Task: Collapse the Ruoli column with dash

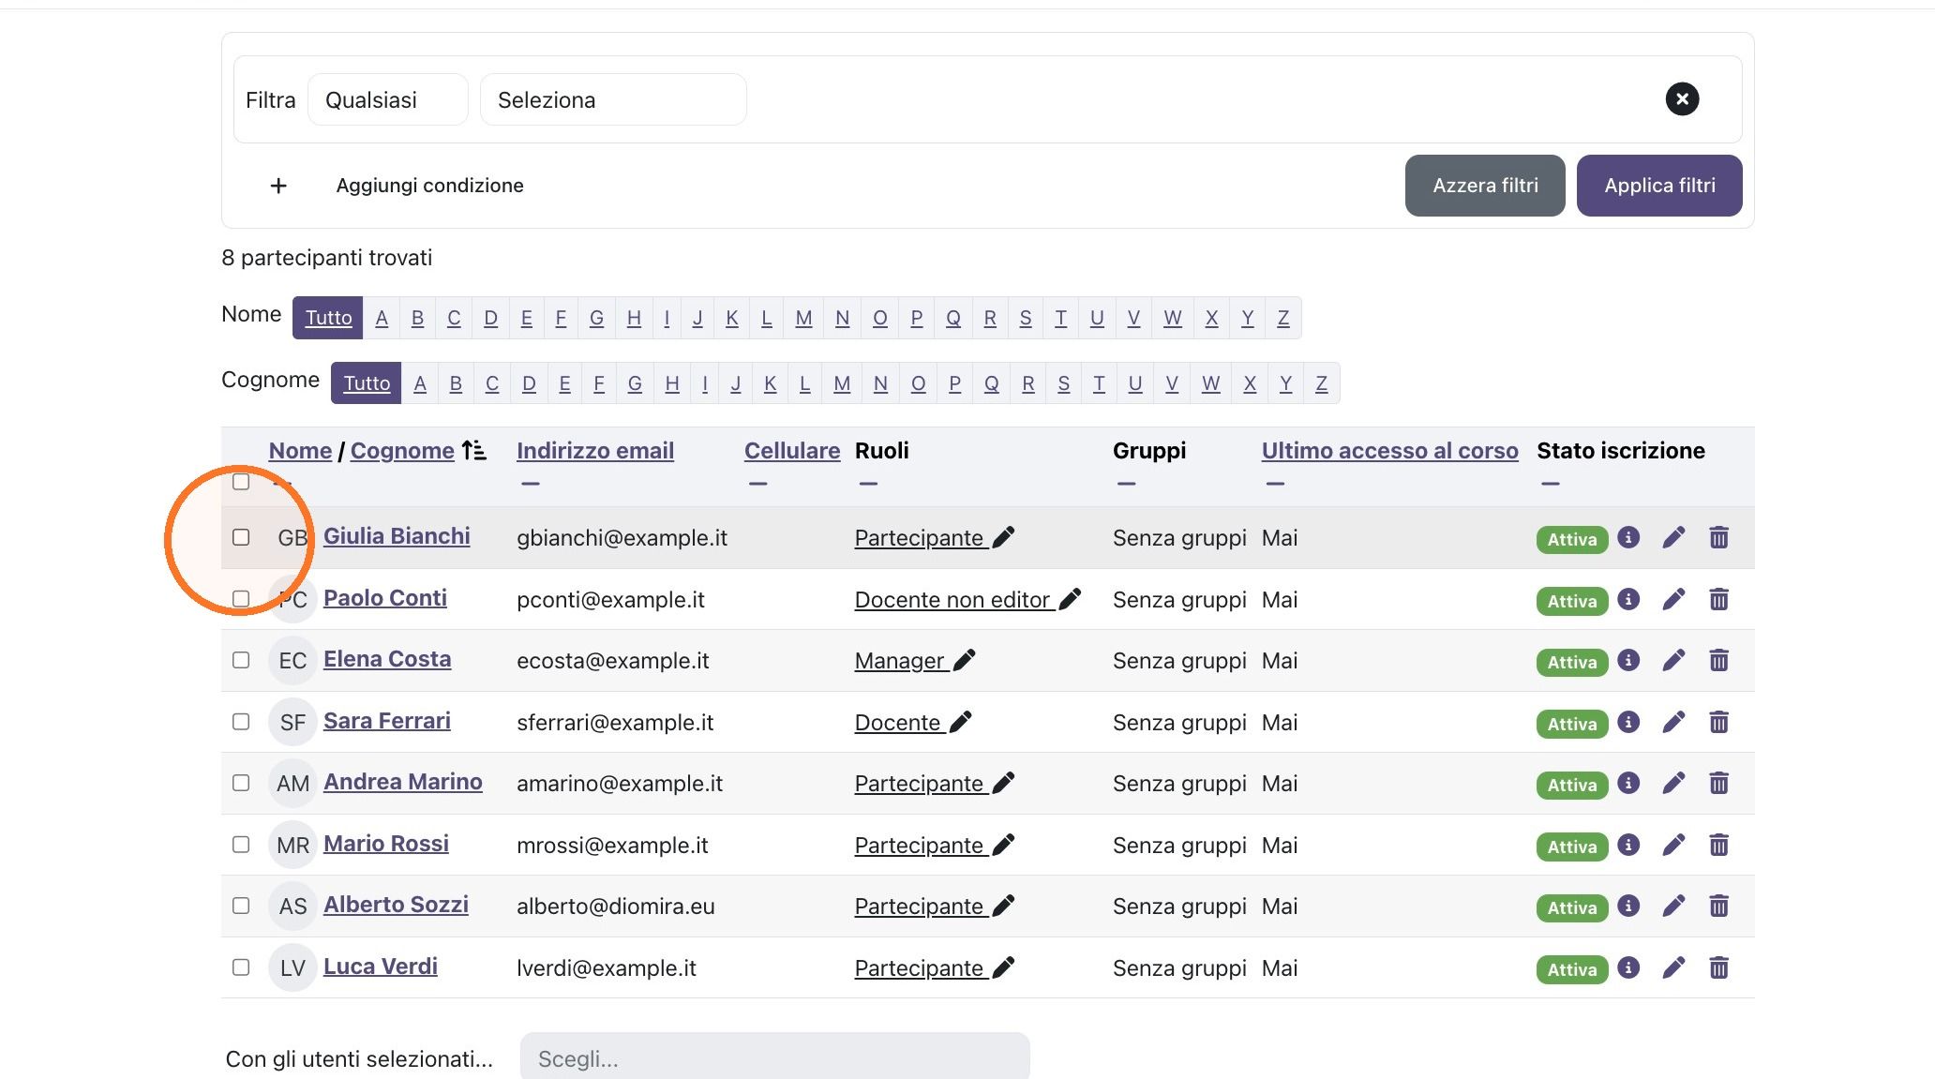Action: [x=868, y=484]
